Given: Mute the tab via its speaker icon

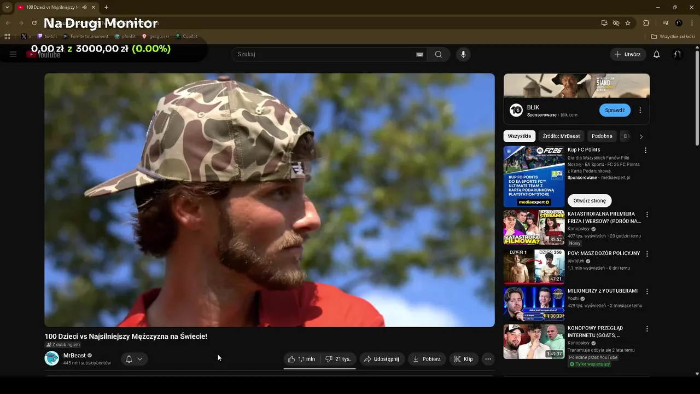Looking at the screenshot, I should click(85, 7).
